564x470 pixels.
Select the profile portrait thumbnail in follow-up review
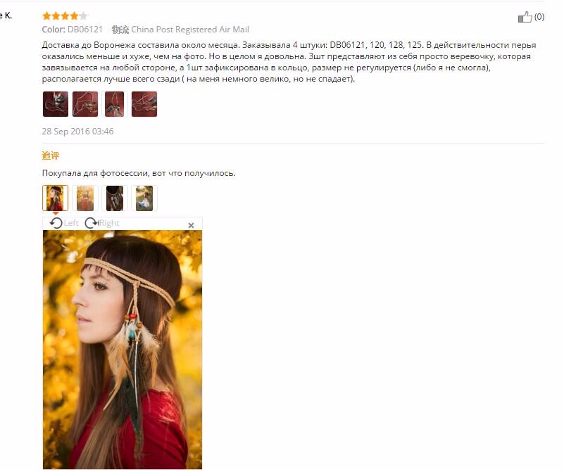click(x=56, y=198)
